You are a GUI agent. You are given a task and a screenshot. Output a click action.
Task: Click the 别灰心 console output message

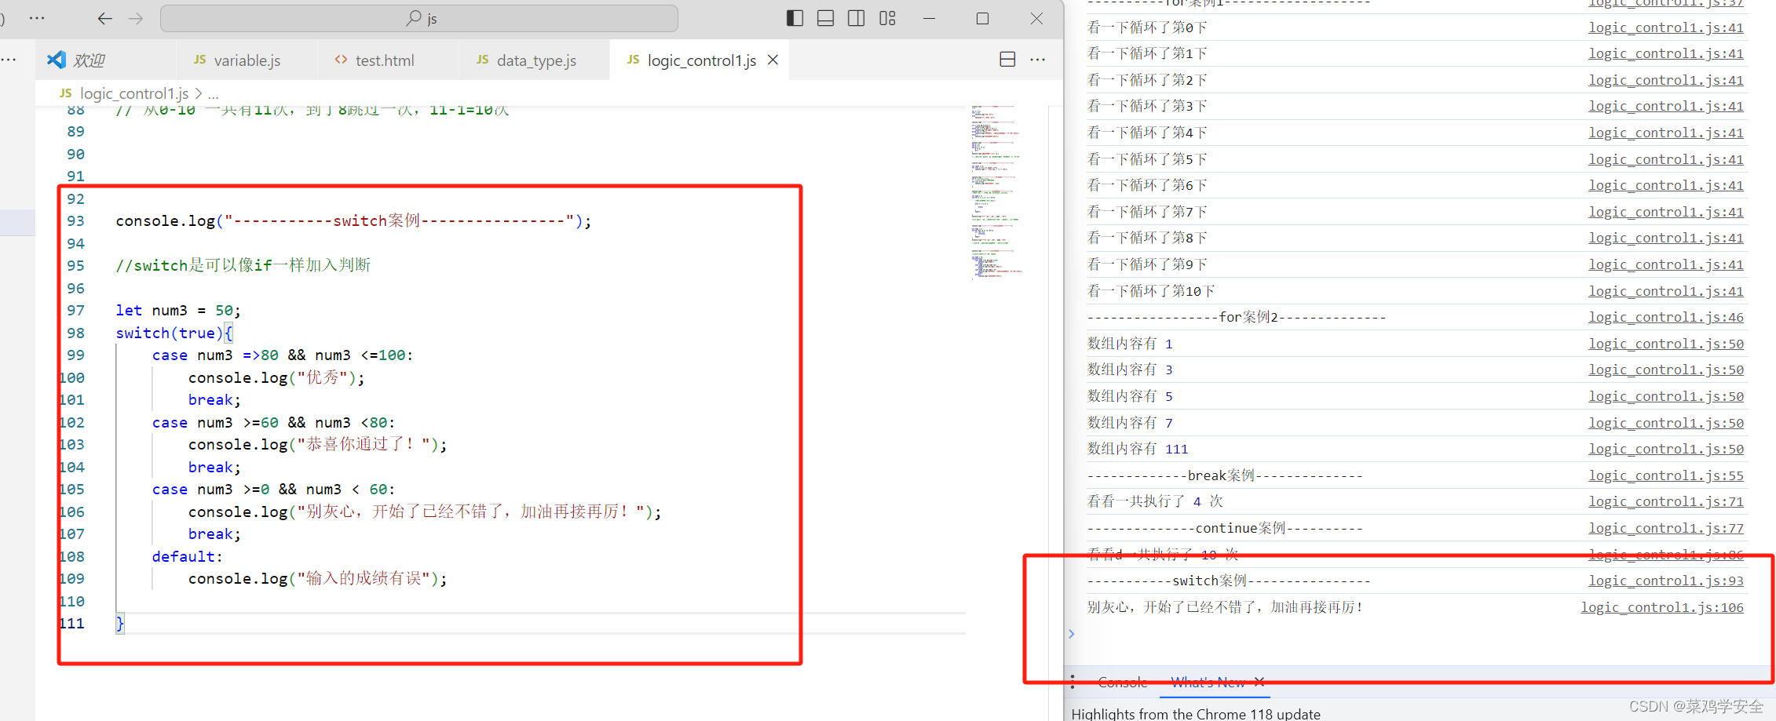pos(1225,607)
